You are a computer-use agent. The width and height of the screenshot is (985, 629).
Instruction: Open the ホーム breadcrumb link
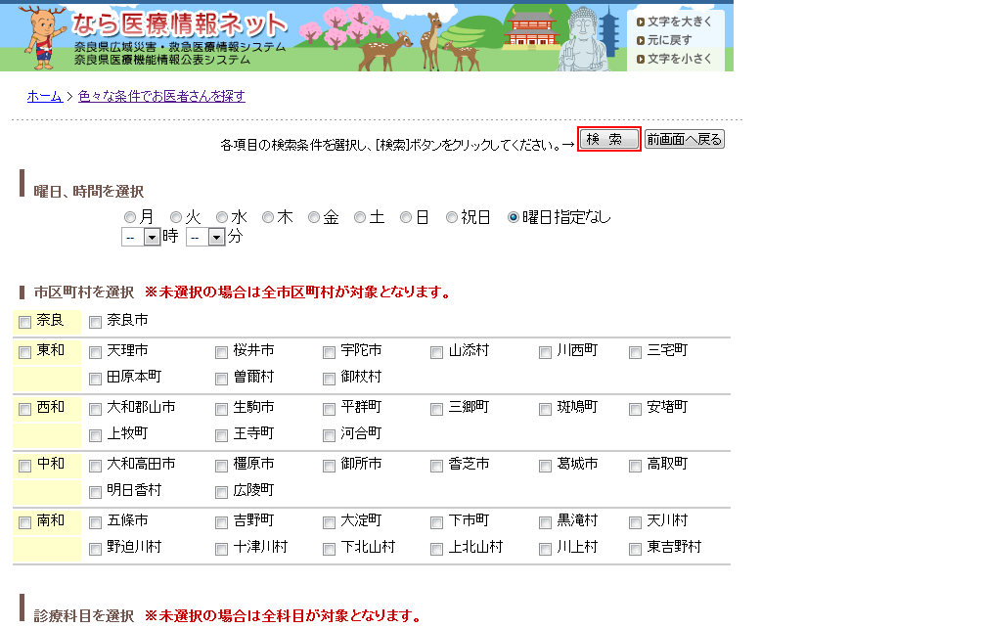45,96
